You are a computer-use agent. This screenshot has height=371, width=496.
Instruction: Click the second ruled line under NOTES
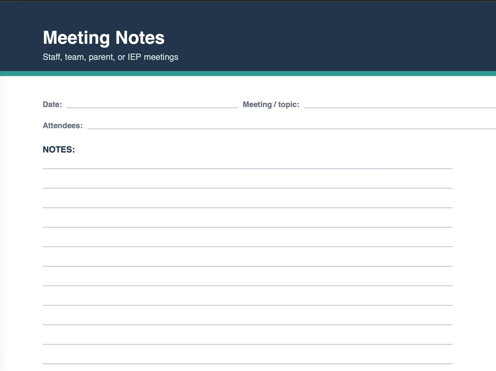pyautogui.click(x=248, y=188)
